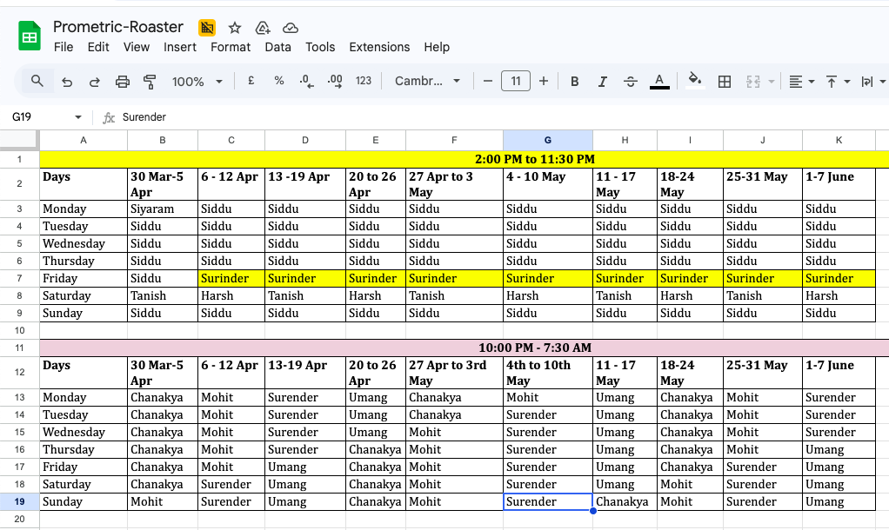Image resolution: width=889 pixels, height=530 pixels.
Task: Toggle strikethrough formatting
Action: click(x=630, y=82)
